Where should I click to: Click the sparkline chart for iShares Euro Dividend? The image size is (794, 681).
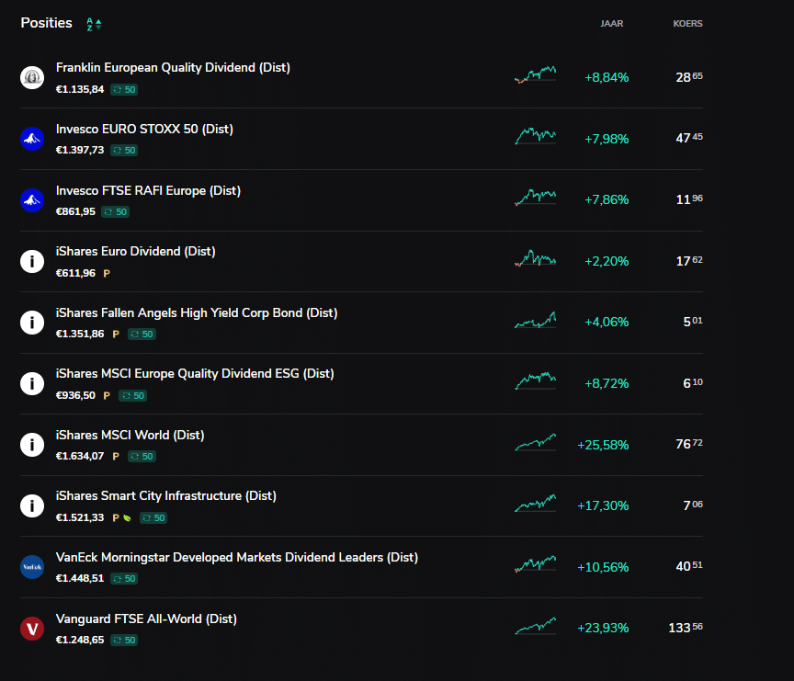click(535, 258)
